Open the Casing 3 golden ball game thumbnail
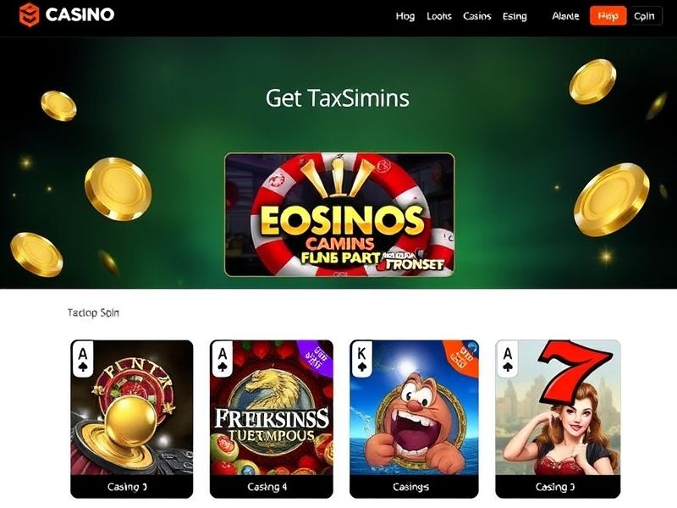 point(132,407)
